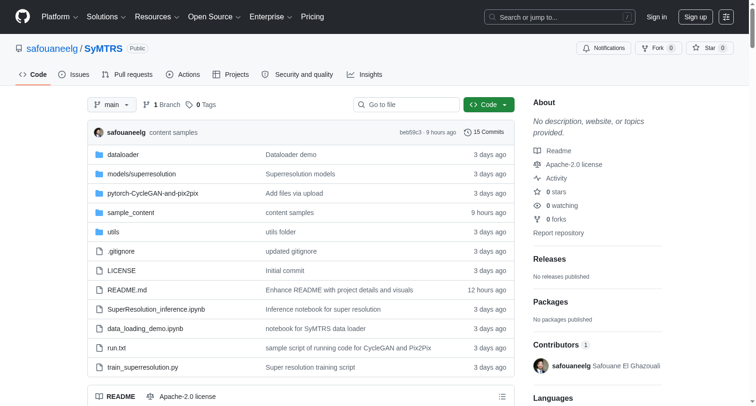Switch to the Projects tab
Screen dimensions: 756x406
click(231, 75)
